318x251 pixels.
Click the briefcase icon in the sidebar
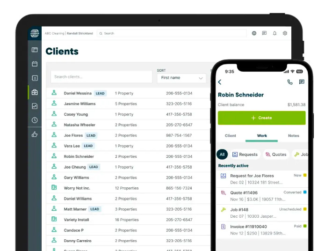tap(35, 92)
